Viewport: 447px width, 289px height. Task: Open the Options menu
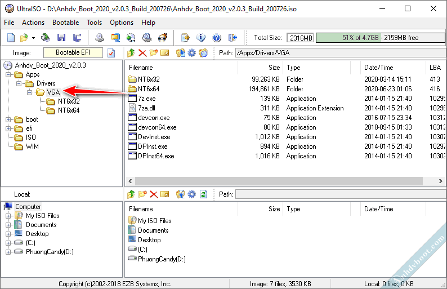click(122, 23)
